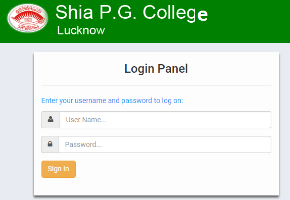Click the divider line under Login Panel
The image size is (290, 200).
click(156, 85)
